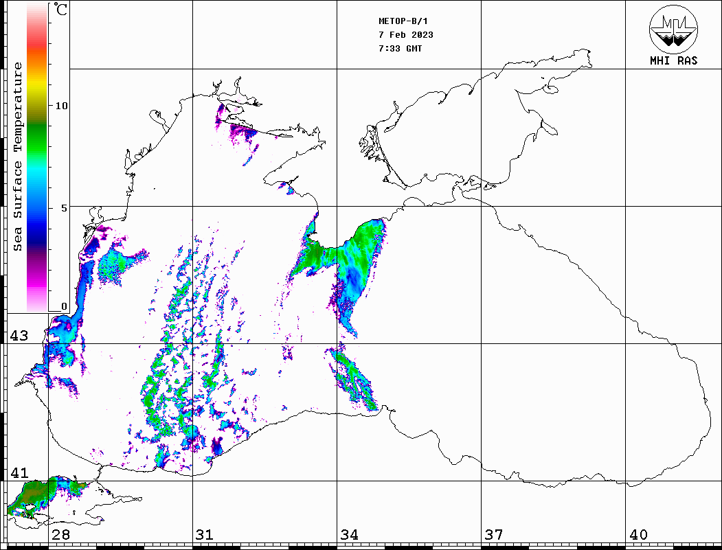Click longitude label '40'
The height and width of the screenshot is (550, 722).
tap(638, 534)
